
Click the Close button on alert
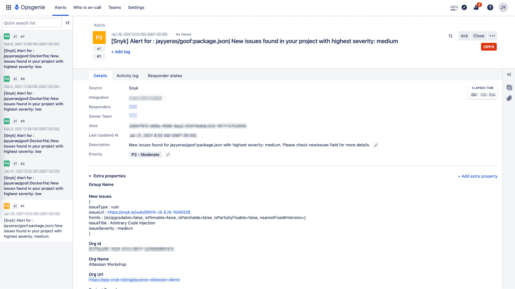[x=479, y=35]
